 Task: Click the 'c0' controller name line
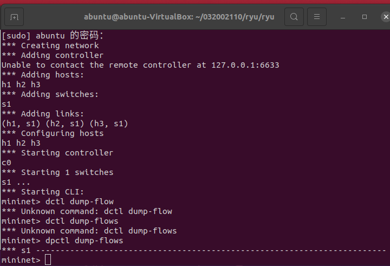coord(6,163)
